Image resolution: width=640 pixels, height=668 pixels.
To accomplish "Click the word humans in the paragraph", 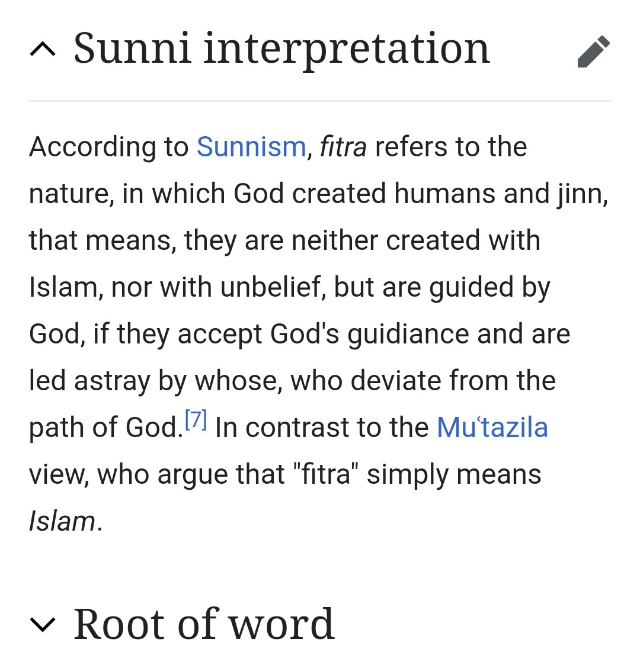I will pos(444,194).
